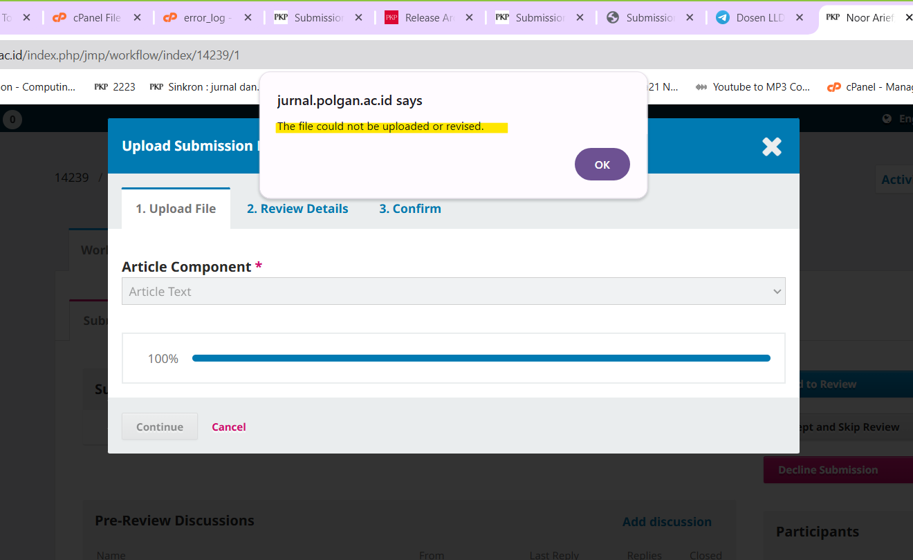Click the Cancel link in modal
The image size is (913, 560).
229,427
